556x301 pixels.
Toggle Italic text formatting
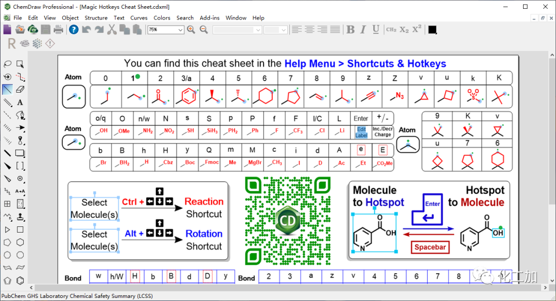click(363, 30)
